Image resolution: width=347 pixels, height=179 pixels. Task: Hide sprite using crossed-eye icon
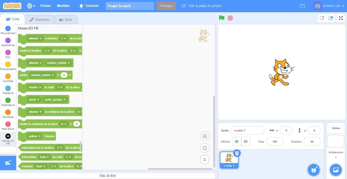tap(246, 141)
